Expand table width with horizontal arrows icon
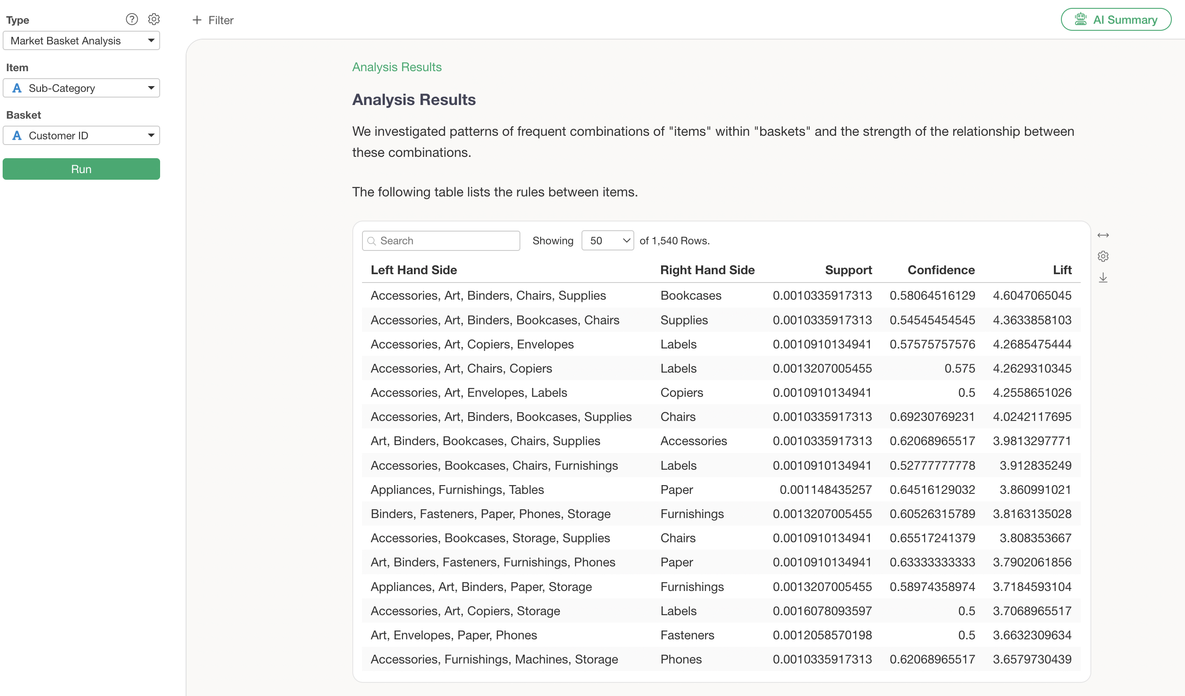Image resolution: width=1185 pixels, height=696 pixels. [x=1103, y=235]
